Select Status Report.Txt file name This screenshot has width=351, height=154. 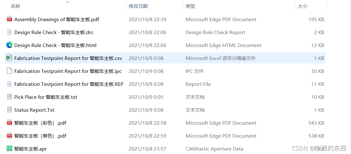coord(34,110)
